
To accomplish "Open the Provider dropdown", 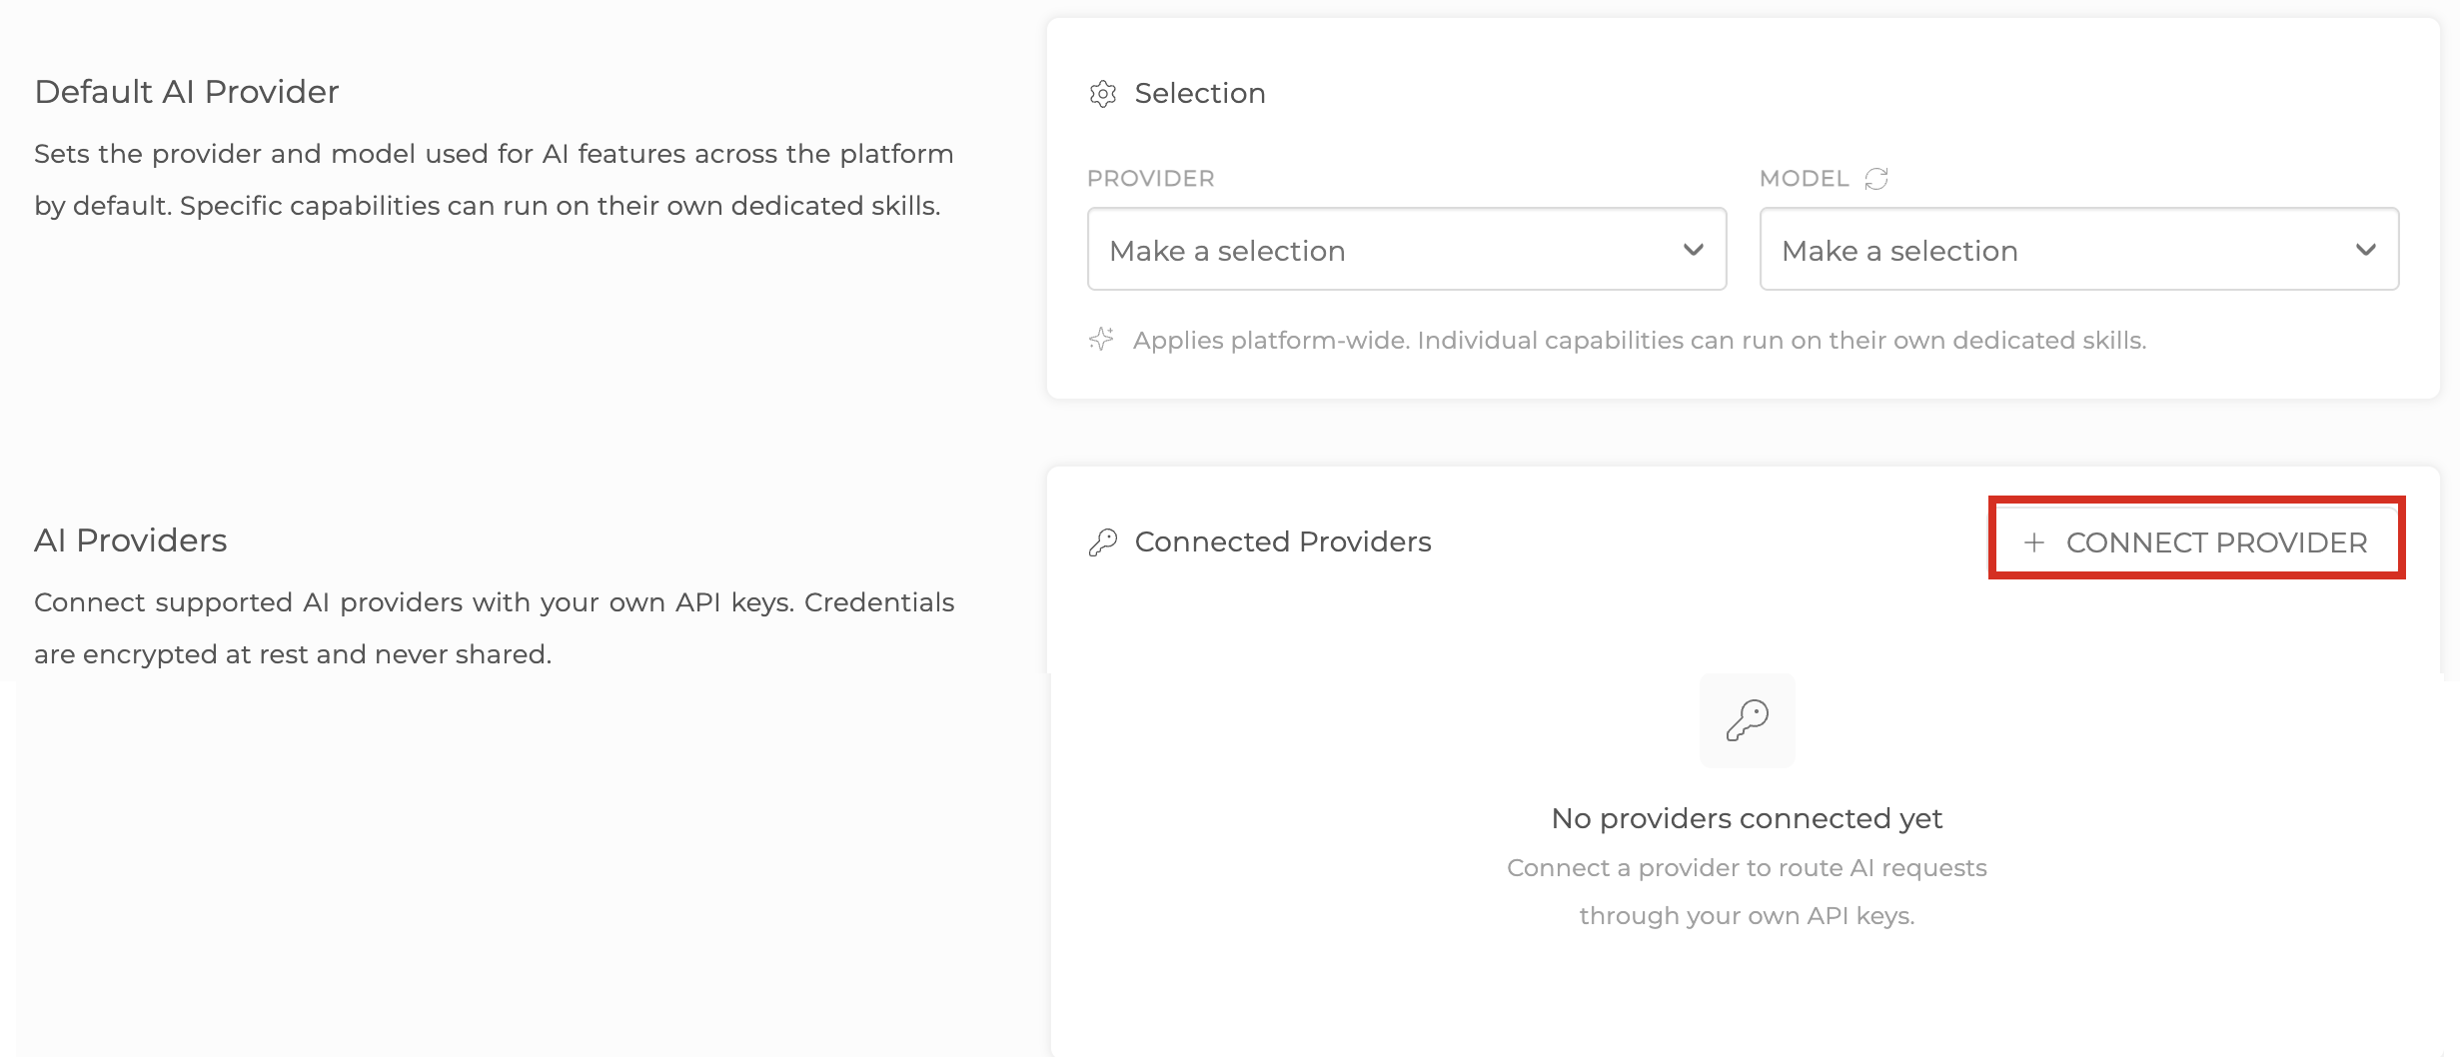I will click(1407, 249).
